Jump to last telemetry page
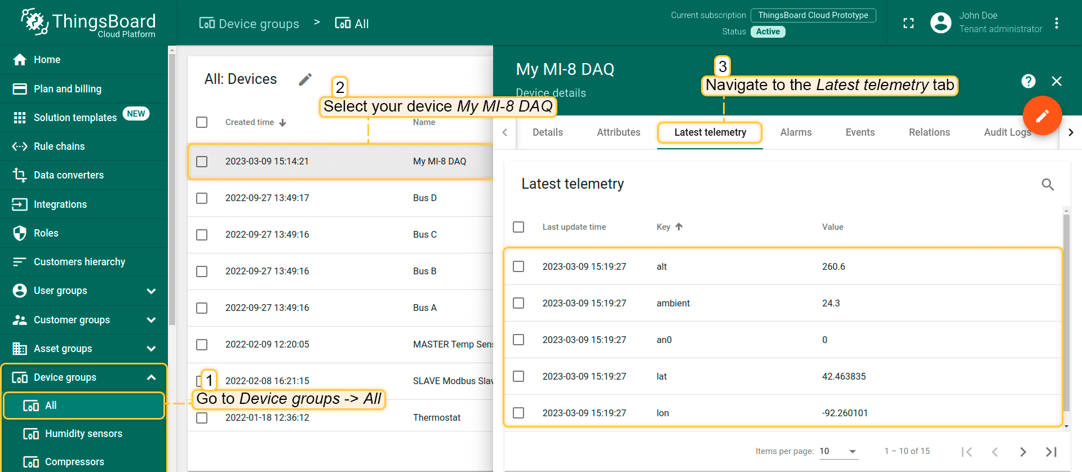This screenshot has height=472, width=1082. point(1050,452)
